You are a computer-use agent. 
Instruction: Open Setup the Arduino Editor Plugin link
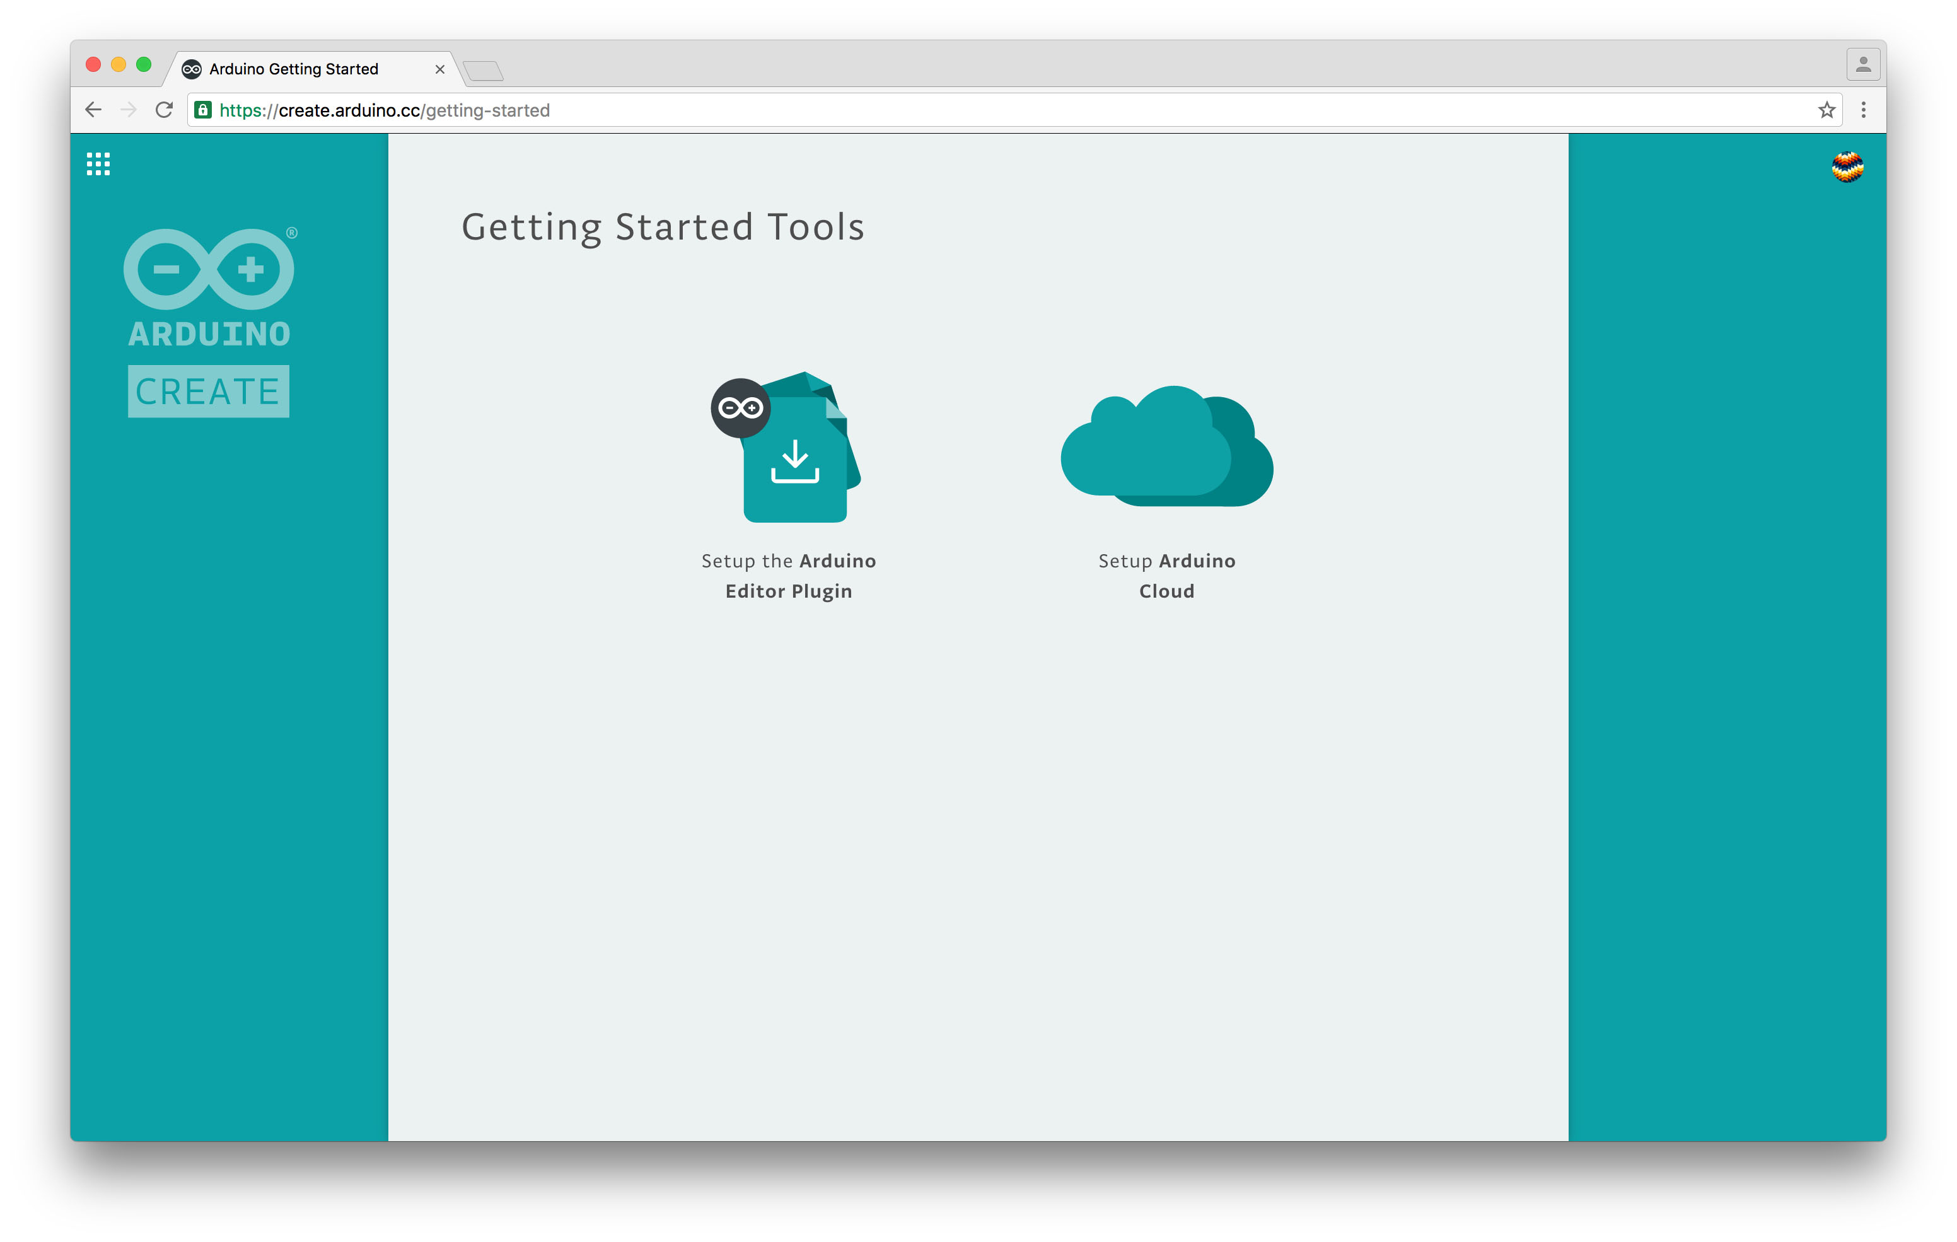788,576
